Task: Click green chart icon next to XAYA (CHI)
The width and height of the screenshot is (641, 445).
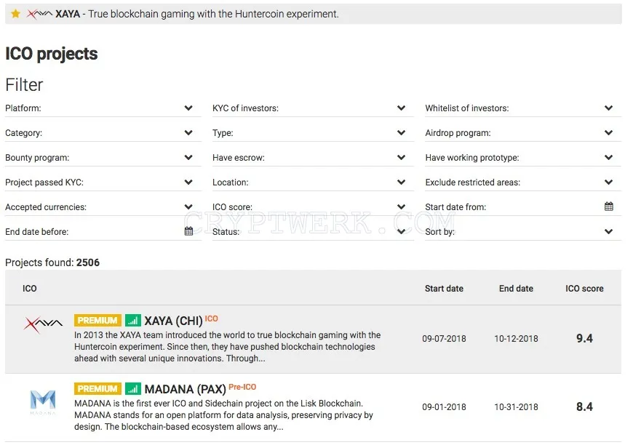Action: tap(133, 321)
